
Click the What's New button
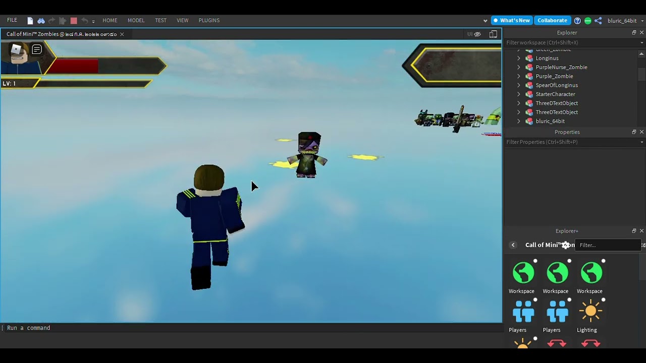coord(511,21)
